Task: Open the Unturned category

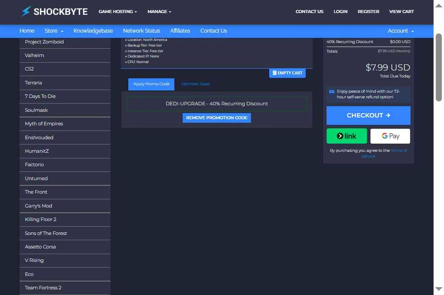Action: [x=65, y=178]
